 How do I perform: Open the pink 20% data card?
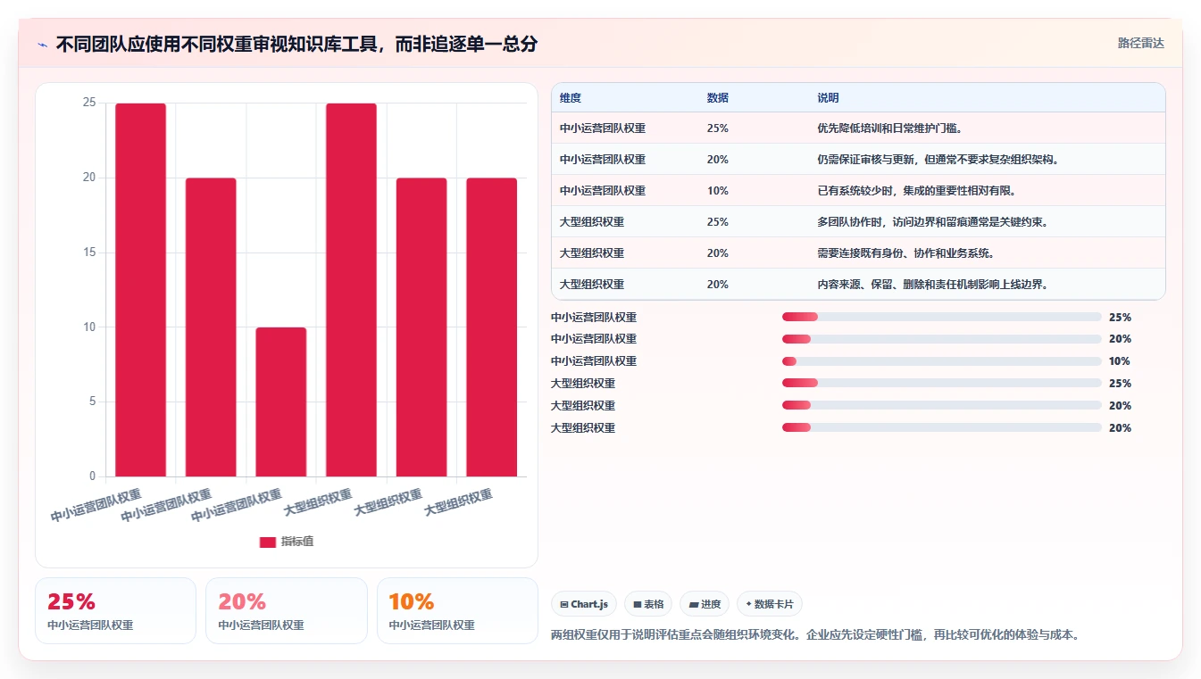(x=287, y=610)
